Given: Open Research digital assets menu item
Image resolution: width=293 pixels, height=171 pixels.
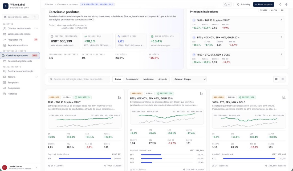Looking at the screenshot, I should coord(20,61).
